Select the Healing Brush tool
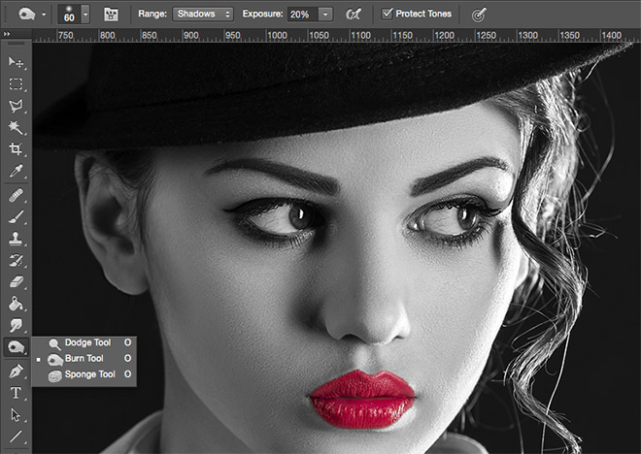 [16, 195]
